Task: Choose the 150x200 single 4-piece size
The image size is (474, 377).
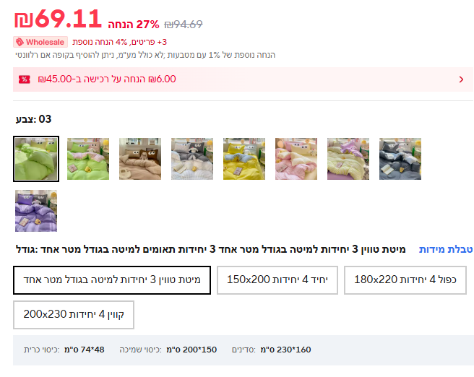Action: coord(277,280)
